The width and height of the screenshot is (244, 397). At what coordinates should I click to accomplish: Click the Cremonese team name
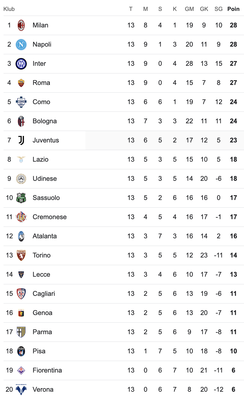(x=50, y=217)
